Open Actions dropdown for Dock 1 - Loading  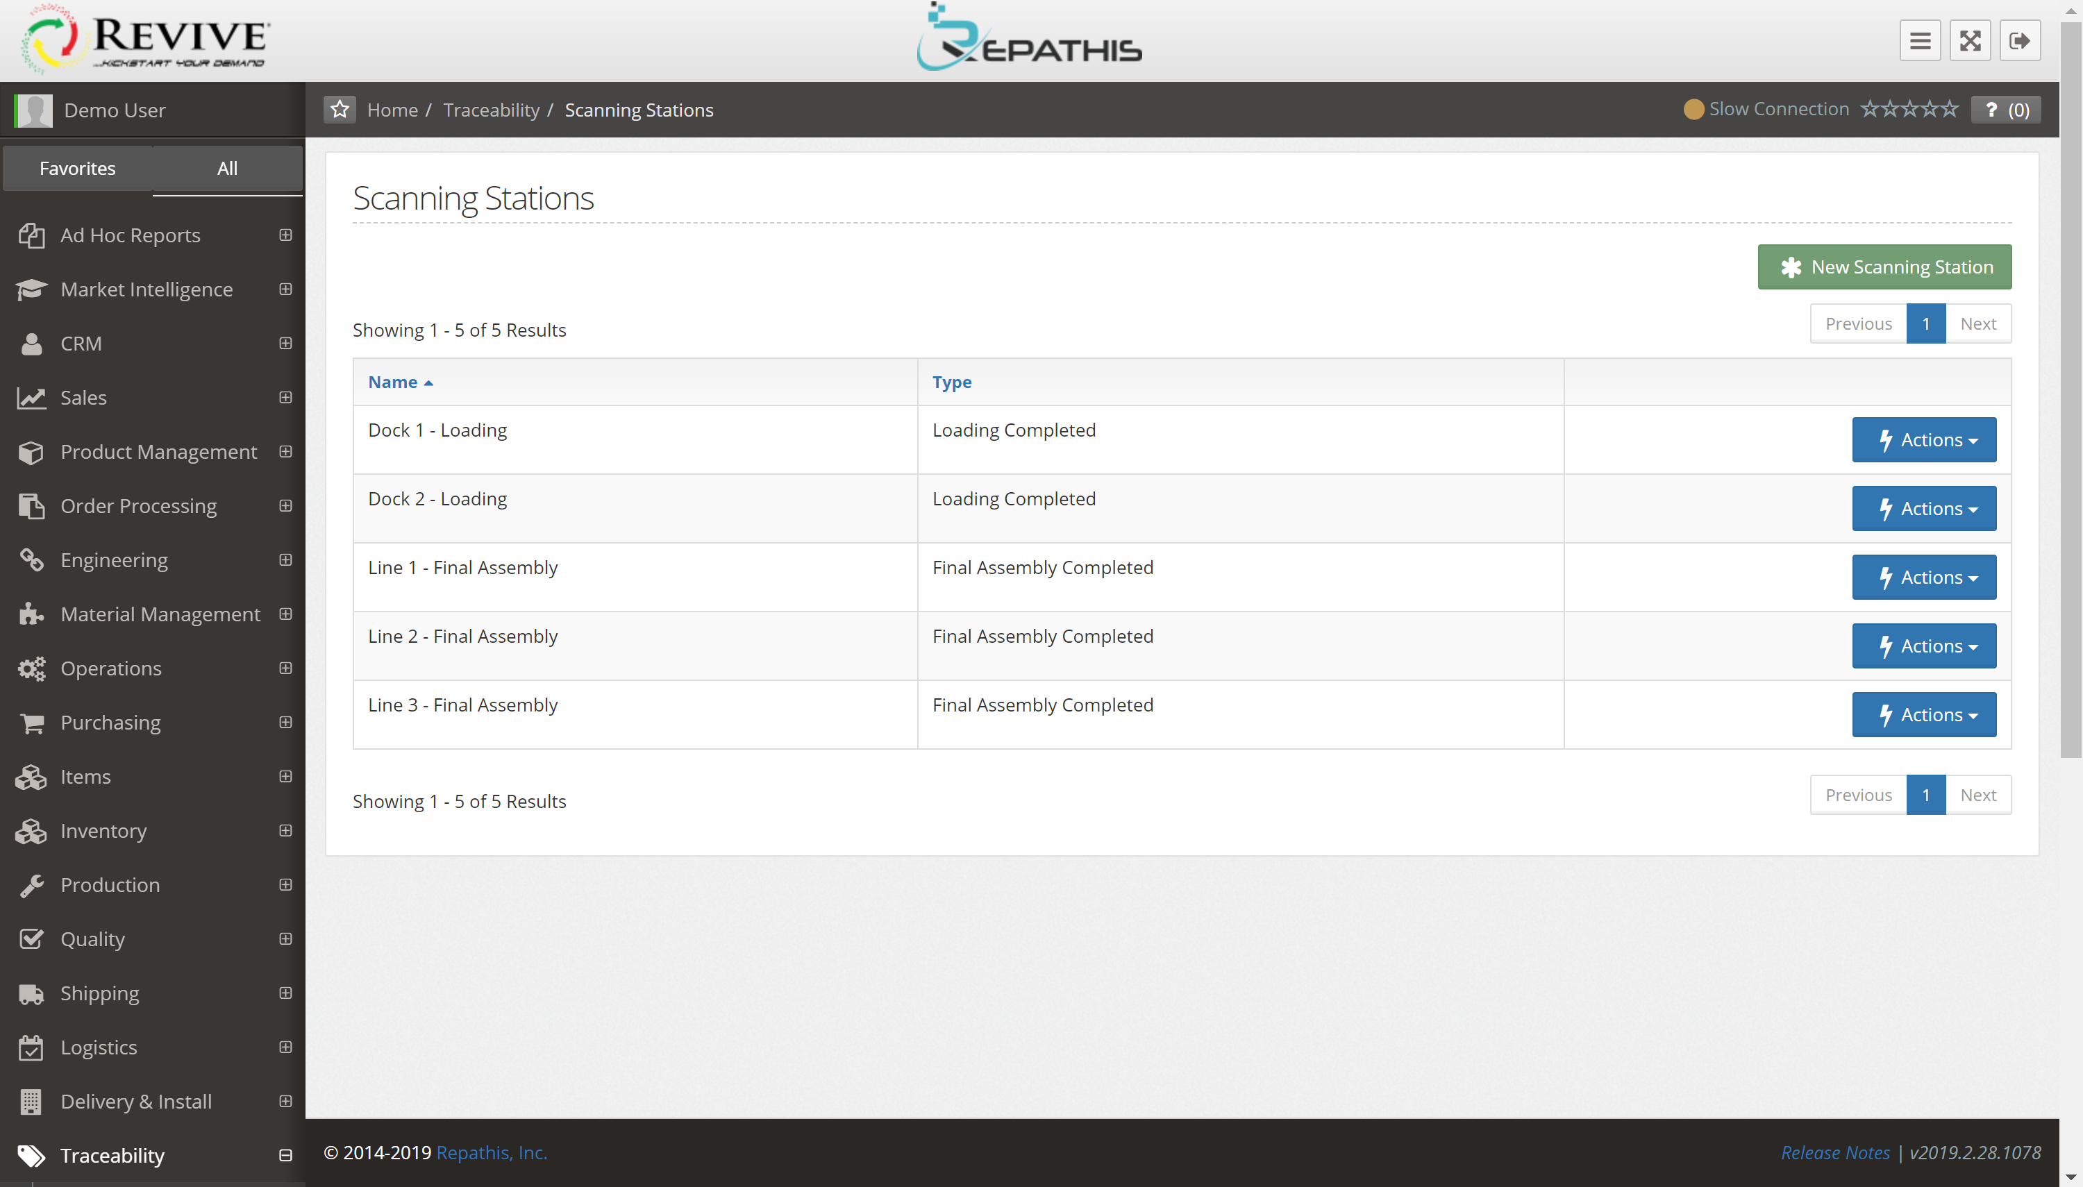1923,439
